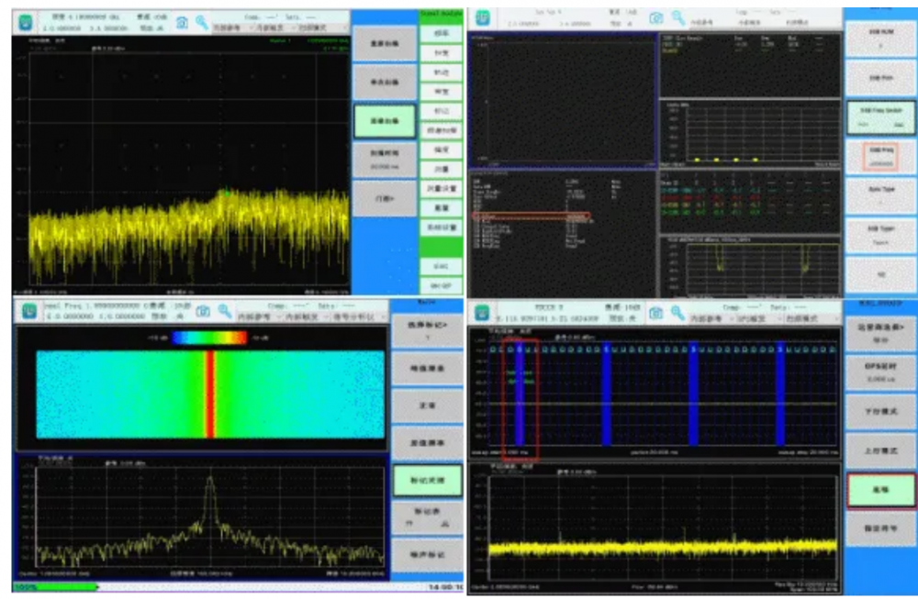Click the teal app logo icon on the sweep screen
The image size is (918, 599).
coord(26,22)
